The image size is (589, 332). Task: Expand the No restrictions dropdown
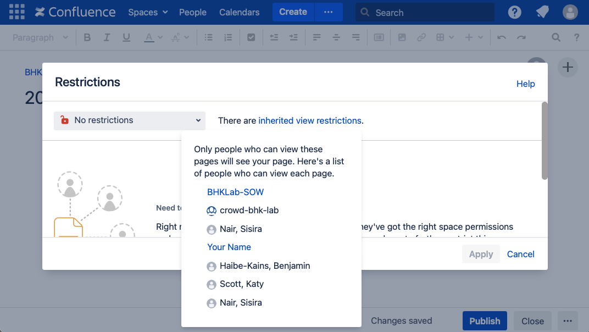click(130, 120)
